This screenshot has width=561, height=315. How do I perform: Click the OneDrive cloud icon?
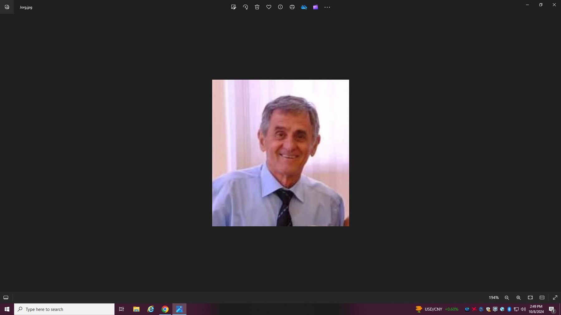click(304, 7)
